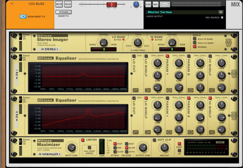Click the Stereo Imager X-Over Freq knob

pyautogui.click(x=138, y=42)
